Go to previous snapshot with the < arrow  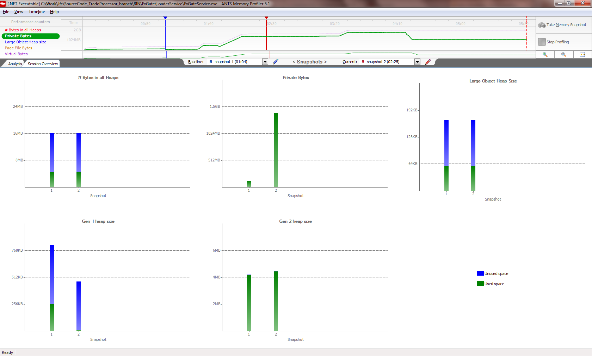[x=294, y=62]
